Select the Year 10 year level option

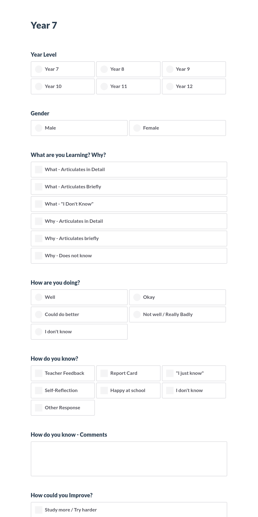39,86
